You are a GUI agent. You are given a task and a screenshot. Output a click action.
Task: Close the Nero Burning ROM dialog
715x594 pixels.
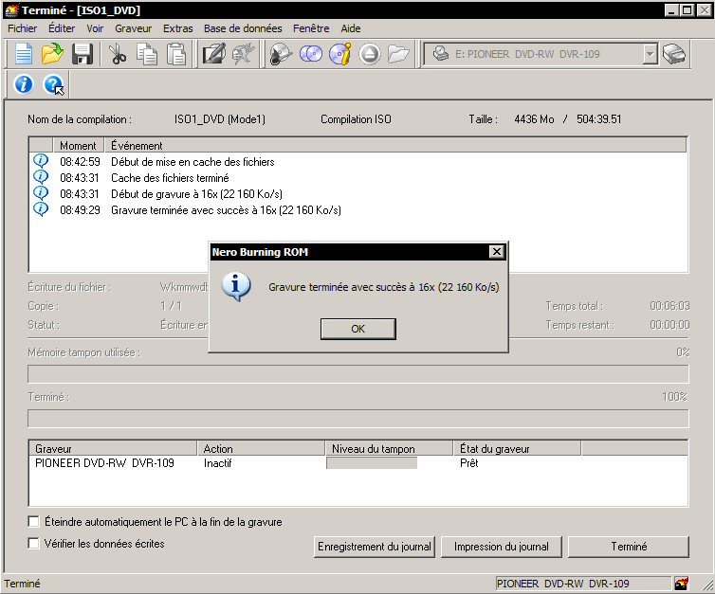point(496,251)
